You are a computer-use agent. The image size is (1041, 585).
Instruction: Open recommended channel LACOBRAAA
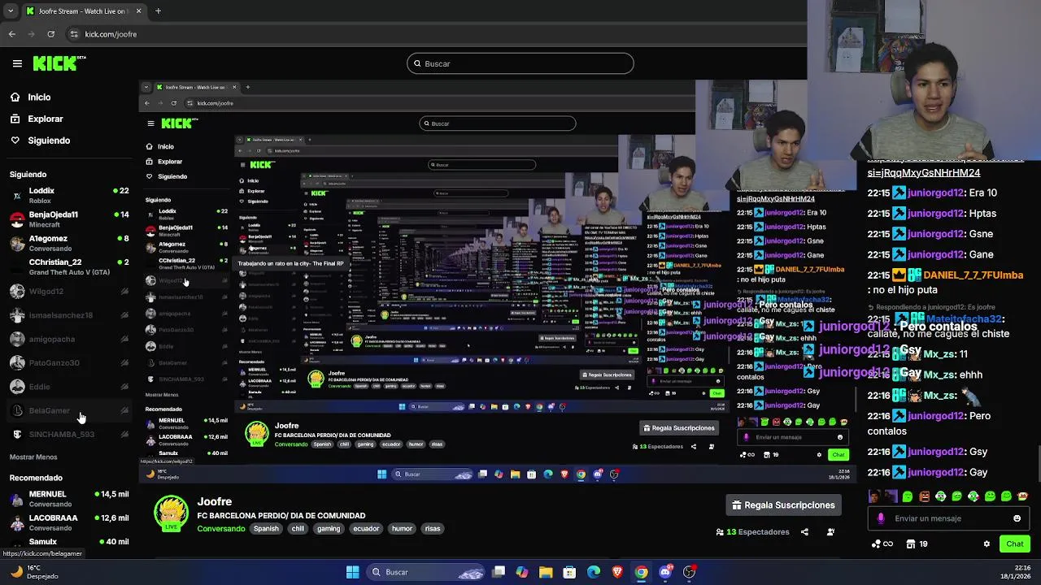69,522
